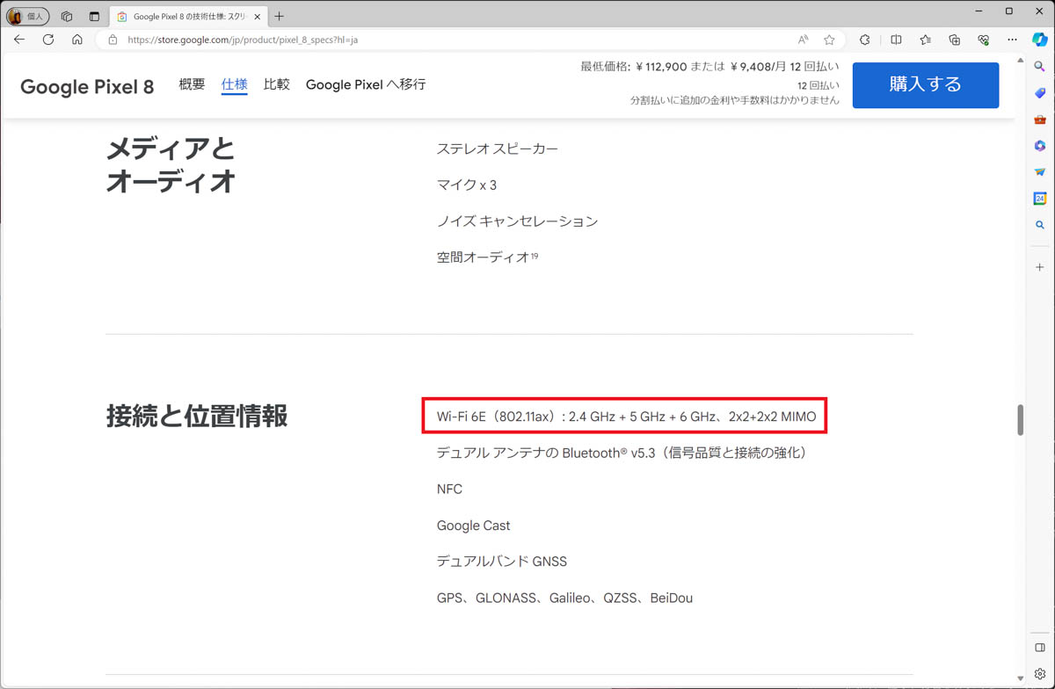The height and width of the screenshot is (689, 1055).
Task: Go back to the previous page
Action: point(19,40)
